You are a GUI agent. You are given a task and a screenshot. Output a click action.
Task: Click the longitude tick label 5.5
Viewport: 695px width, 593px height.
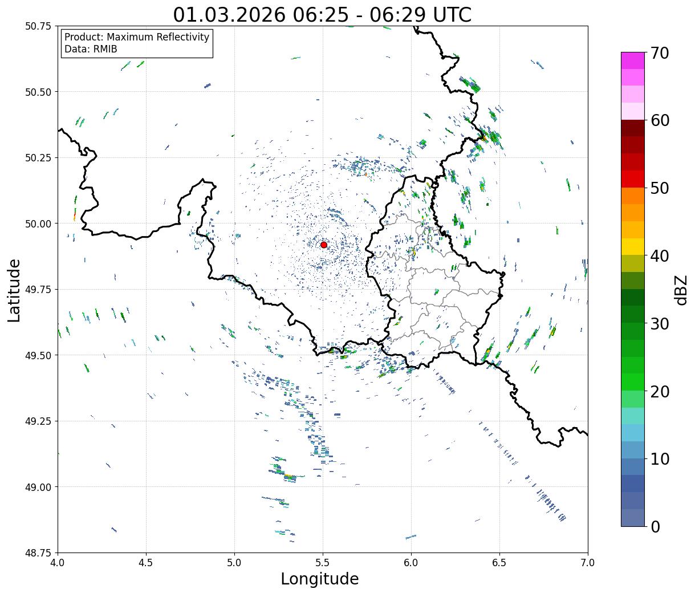[x=323, y=563]
